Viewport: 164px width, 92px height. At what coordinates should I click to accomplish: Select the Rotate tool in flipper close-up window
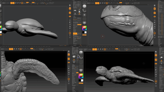[x=18, y=49]
